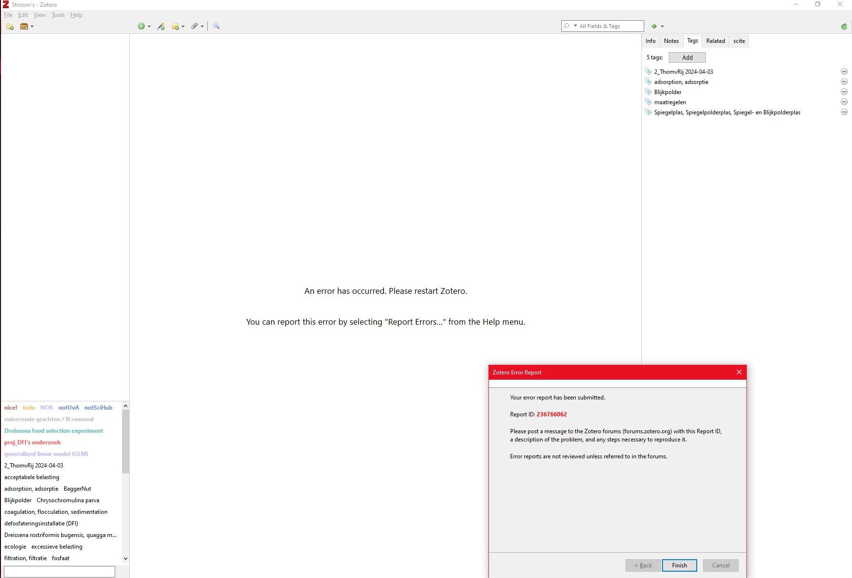Click the Spiegelplas, Spiegelpolderplas tag text

coord(727,112)
